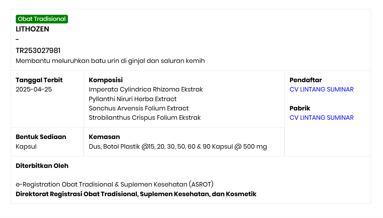The height and width of the screenshot is (218, 383).
Task: Select the Bentuk Sediaan label
Action: (x=41, y=137)
